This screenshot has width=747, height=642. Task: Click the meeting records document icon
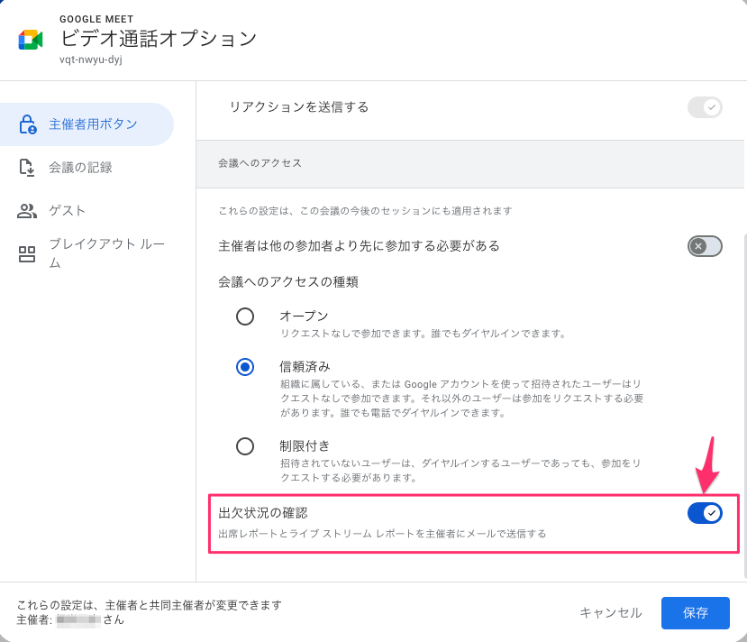pos(27,167)
